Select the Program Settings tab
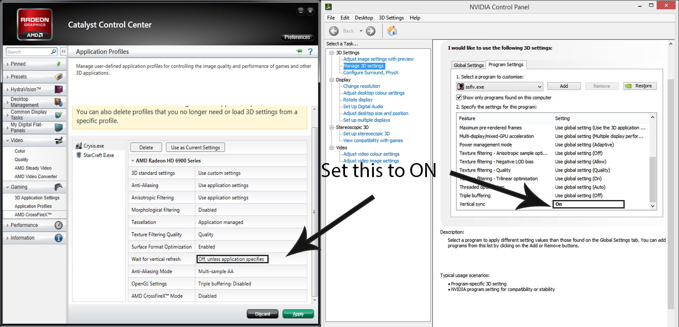This screenshot has height=327, width=679. click(506, 65)
